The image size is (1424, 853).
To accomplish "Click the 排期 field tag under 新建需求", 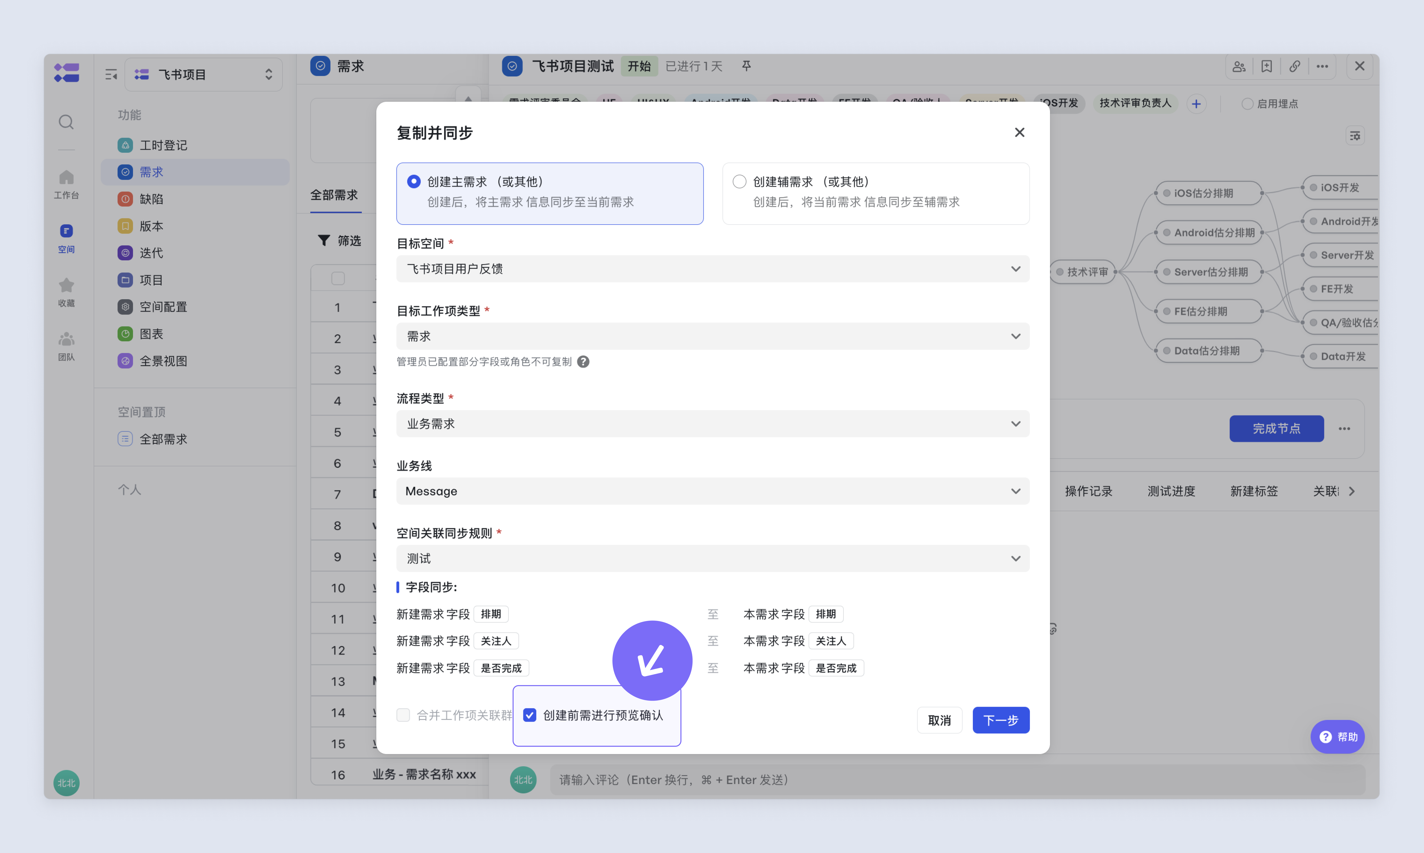I will coord(491,614).
